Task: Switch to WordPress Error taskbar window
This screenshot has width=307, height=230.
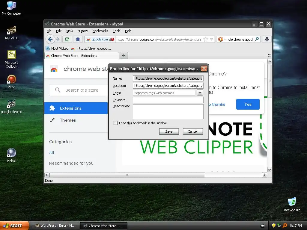Action: 55,226
